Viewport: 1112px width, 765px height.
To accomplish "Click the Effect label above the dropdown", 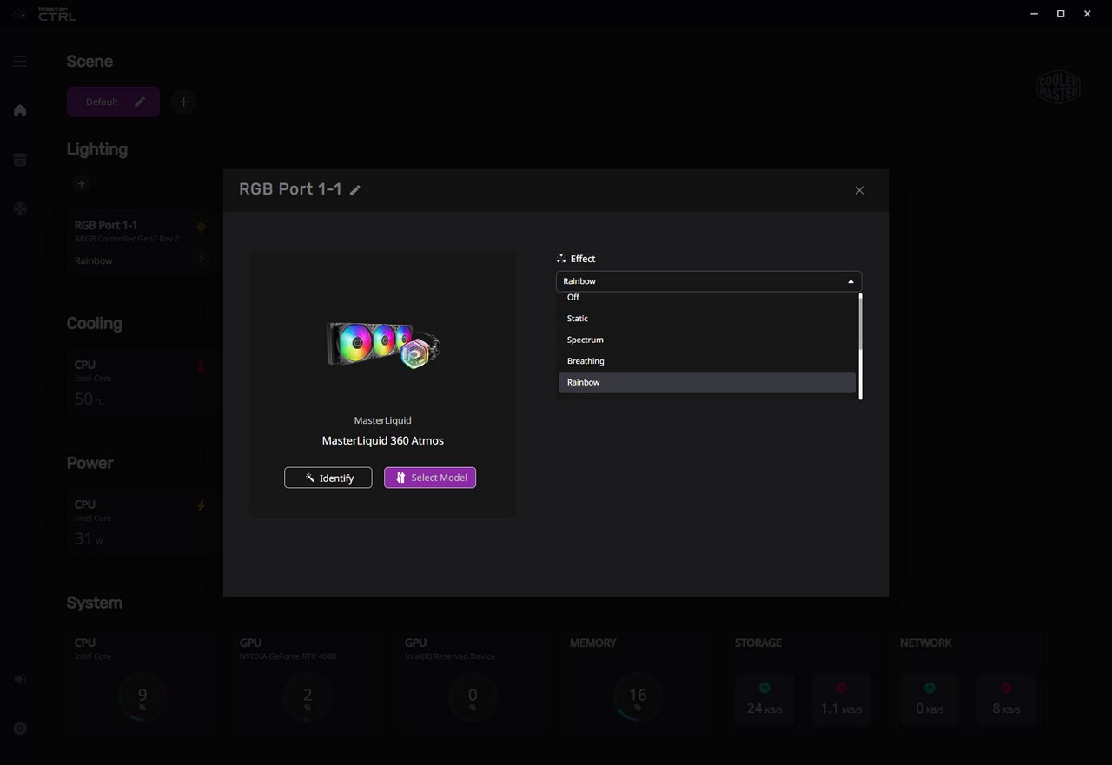I will [583, 259].
